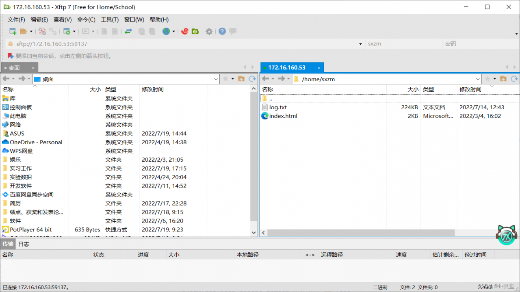
Task: Click the Reconnect chain-link toolbar icon
Action: [53, 31]
